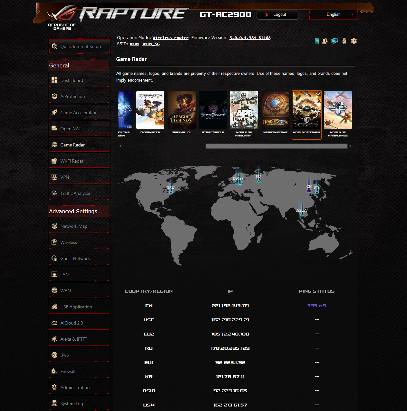Click the KR server marker on map

coord(317,188)
